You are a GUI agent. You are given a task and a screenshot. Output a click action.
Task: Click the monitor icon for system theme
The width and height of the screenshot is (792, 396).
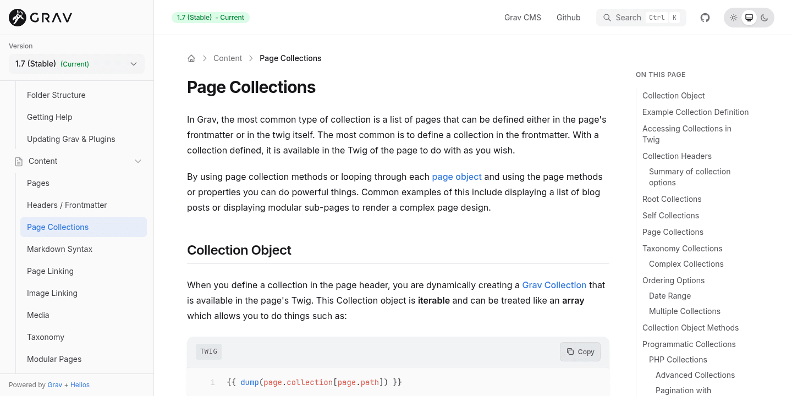point(749,17)
